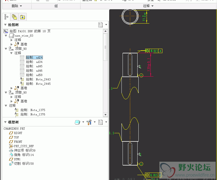Viewport: 217px width, 180px height.
Task: Open the 删除 group dropdown
Action: coord(17,6)
